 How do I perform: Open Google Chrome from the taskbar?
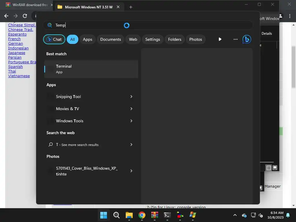pyautogui.click(x=142, y=215)
